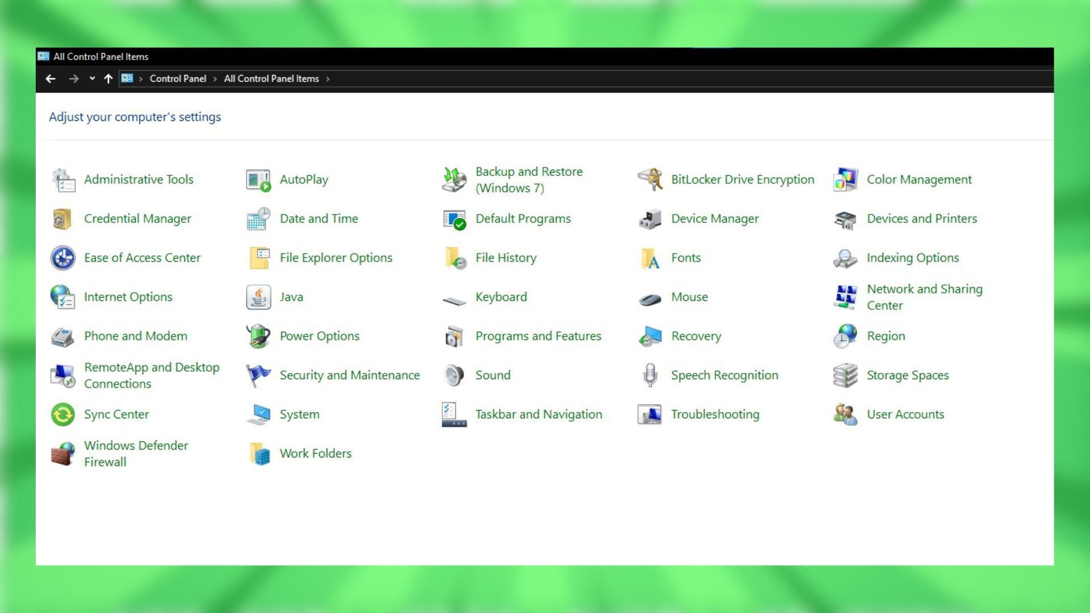Expand the chevron after All Control Panel Items

(x=328, y=79)
